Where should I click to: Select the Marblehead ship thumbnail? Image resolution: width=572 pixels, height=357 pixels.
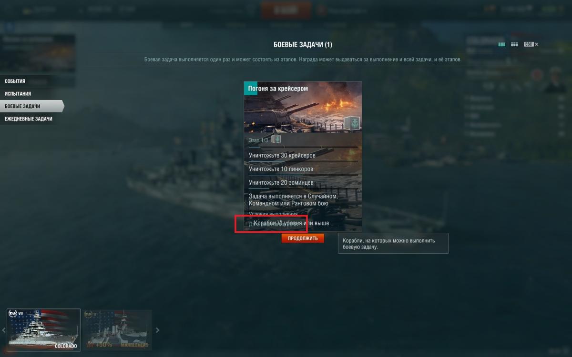click(x=117, y=330)
